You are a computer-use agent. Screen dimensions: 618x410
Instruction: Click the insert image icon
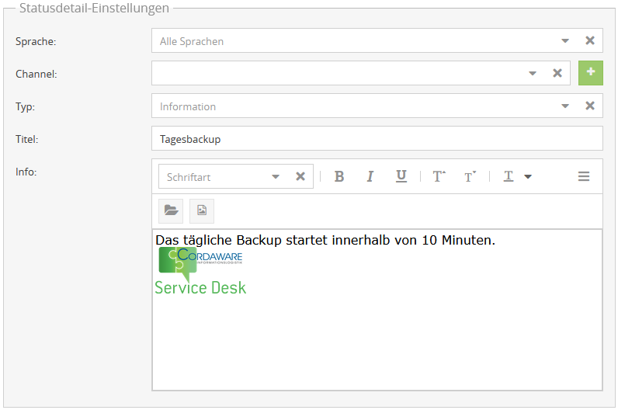[x=202, y=210]
